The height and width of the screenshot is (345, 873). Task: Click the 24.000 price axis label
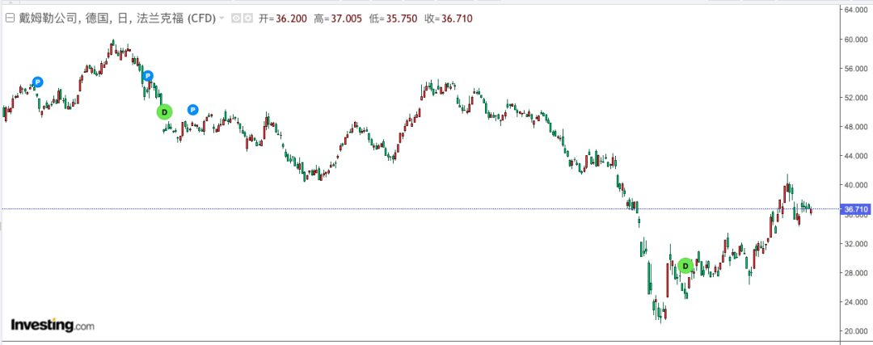click(x=856, y=301)
